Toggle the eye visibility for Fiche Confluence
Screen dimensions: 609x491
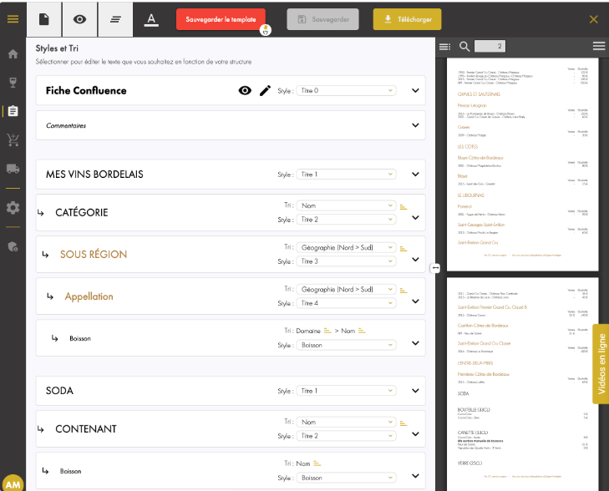click(245, 90)
